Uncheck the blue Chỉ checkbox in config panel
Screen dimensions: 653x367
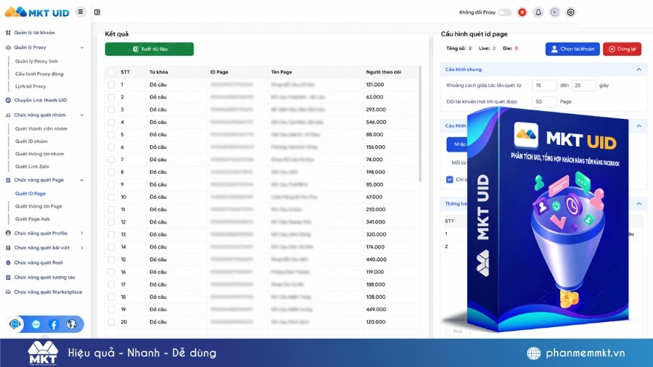[x=450, y=180]
